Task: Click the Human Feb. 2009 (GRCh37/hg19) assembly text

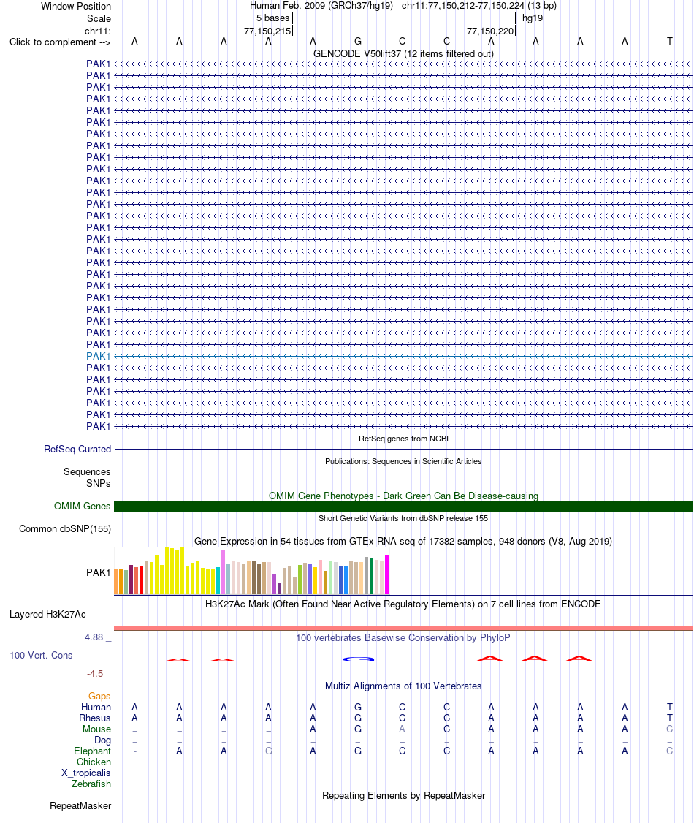Action: [x=321, y=6]
